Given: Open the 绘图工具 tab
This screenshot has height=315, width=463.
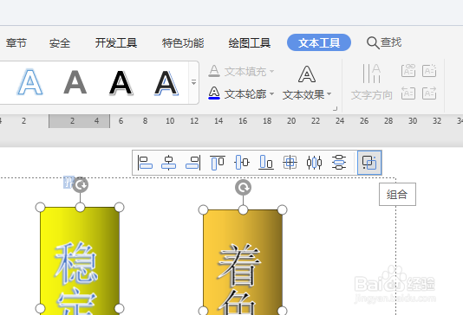Looking at the screenshot, I should [x=250, y=43].
